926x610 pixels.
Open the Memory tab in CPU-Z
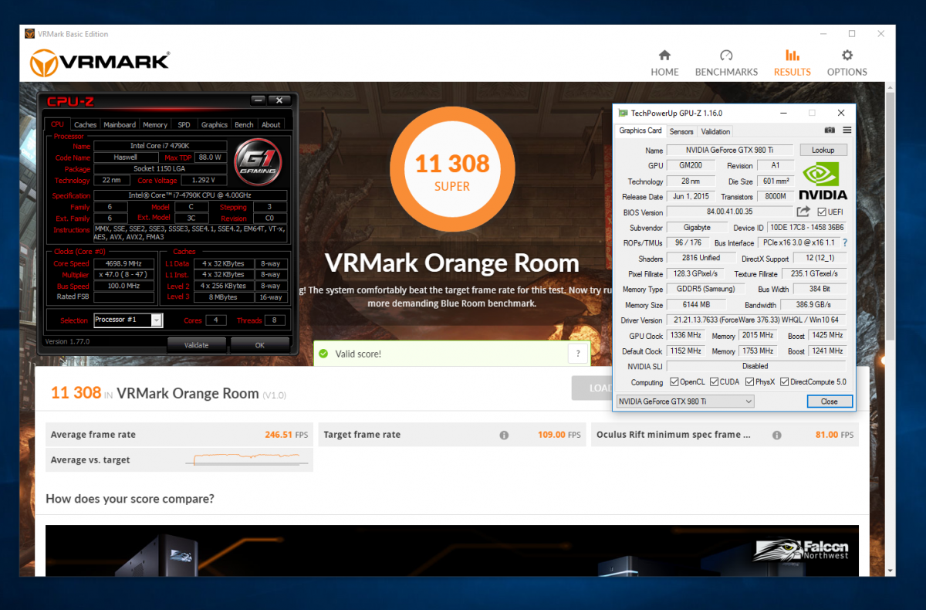pos(155,124)
